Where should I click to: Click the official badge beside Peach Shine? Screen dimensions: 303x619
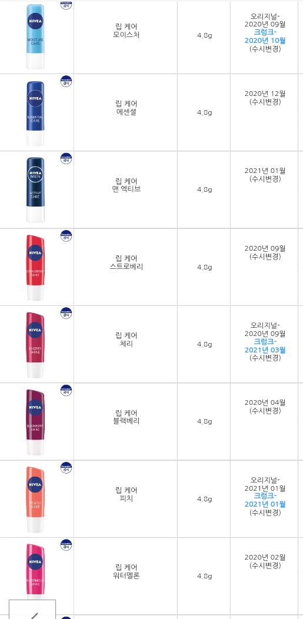pos(66,468)
